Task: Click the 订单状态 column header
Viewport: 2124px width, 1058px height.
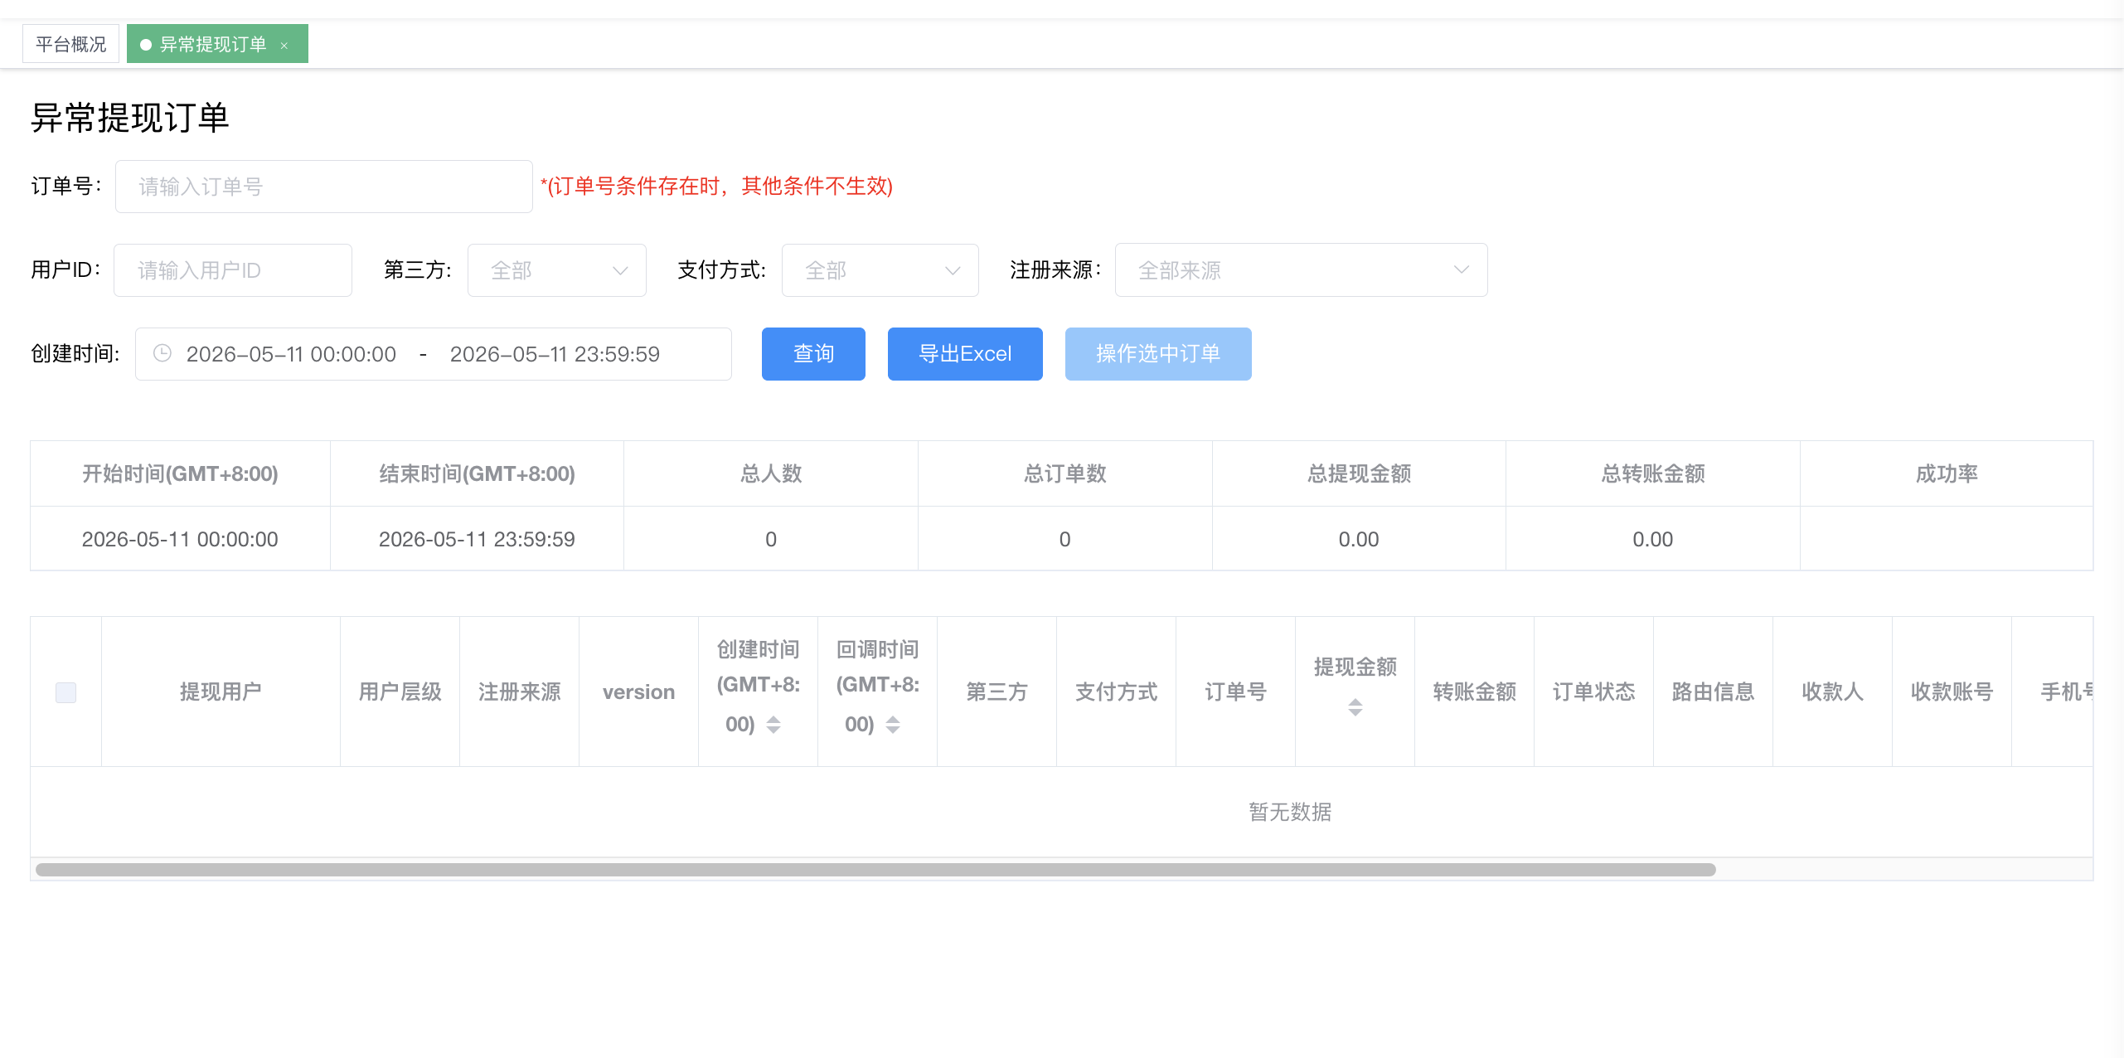Action: pos(1593,692)
